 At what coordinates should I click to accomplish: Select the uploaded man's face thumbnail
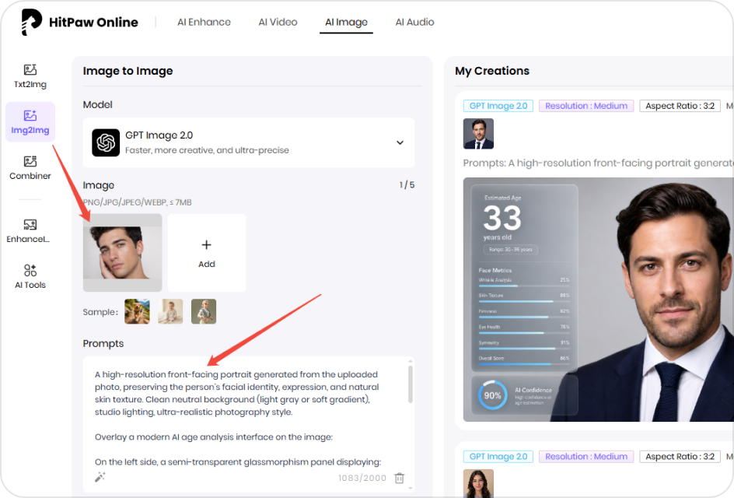click(x=123, y=253)
